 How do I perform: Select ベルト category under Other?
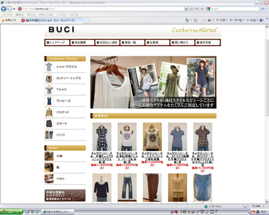tap(65, 179)
